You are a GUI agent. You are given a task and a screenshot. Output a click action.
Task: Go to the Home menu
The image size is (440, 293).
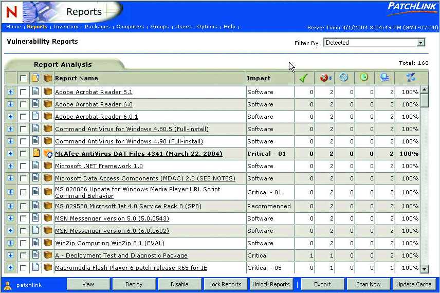[x=13, y=27]
